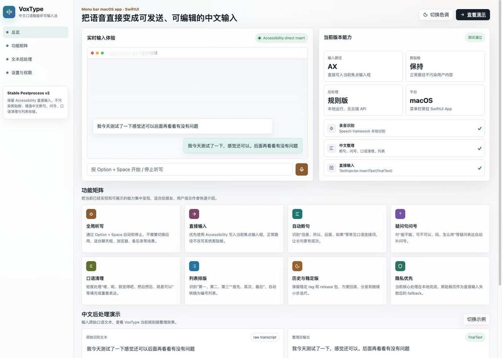Image resolution: width=502 pixels, height=358 pixels.
Task: Click red dot in mock window
Action: point(93,53)
